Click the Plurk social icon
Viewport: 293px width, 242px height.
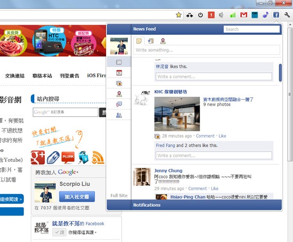68,157
